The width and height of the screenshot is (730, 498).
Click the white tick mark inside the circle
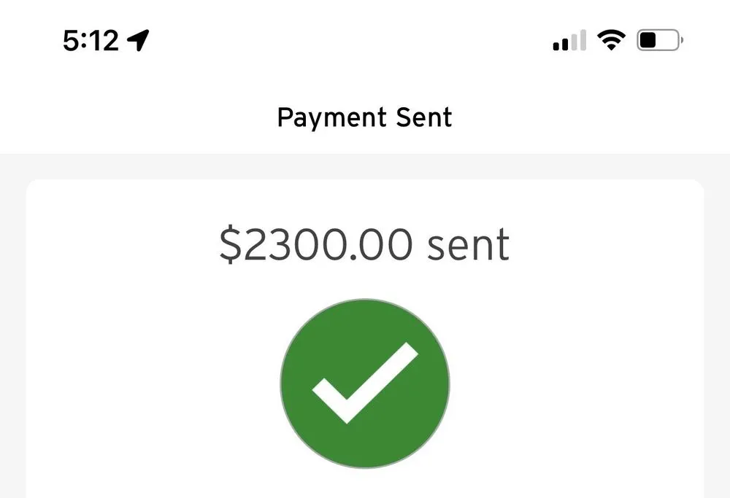(365, 382)
